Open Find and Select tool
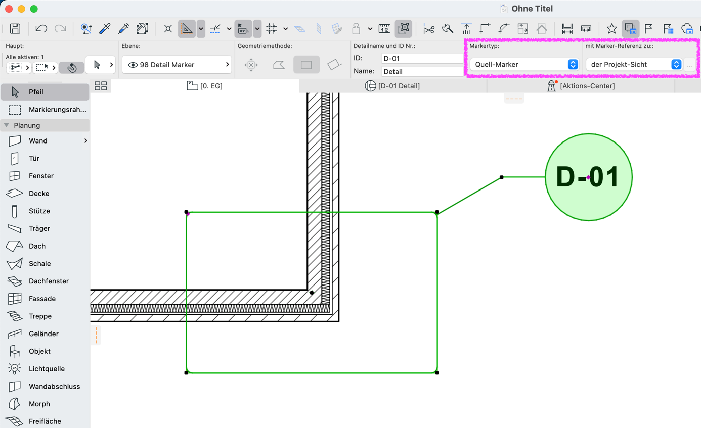The width and height of the screenshot is (701, 428). [86, 29]
